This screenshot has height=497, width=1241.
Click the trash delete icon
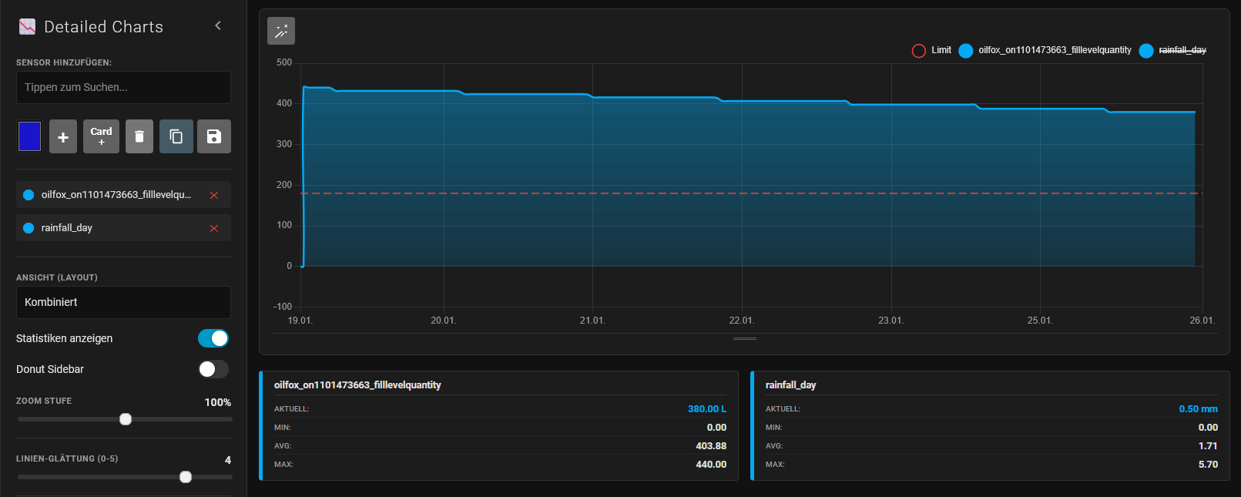(x=139, y=136)
